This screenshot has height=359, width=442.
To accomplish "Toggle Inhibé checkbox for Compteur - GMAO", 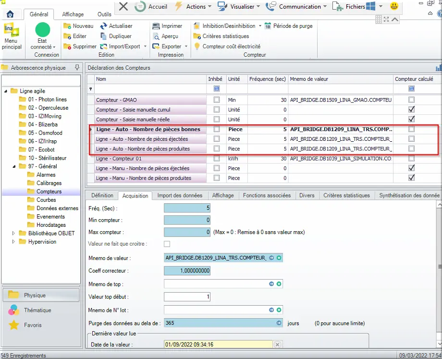I will (x=217, y=99).
